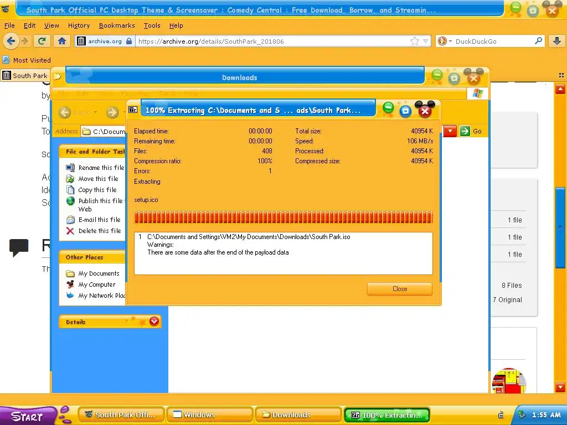Select the South Park browser tab

[x=25, y=75]
